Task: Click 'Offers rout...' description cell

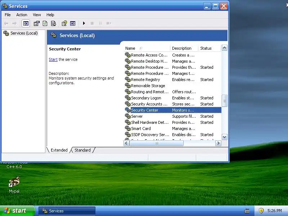Action: pos(184,92)
